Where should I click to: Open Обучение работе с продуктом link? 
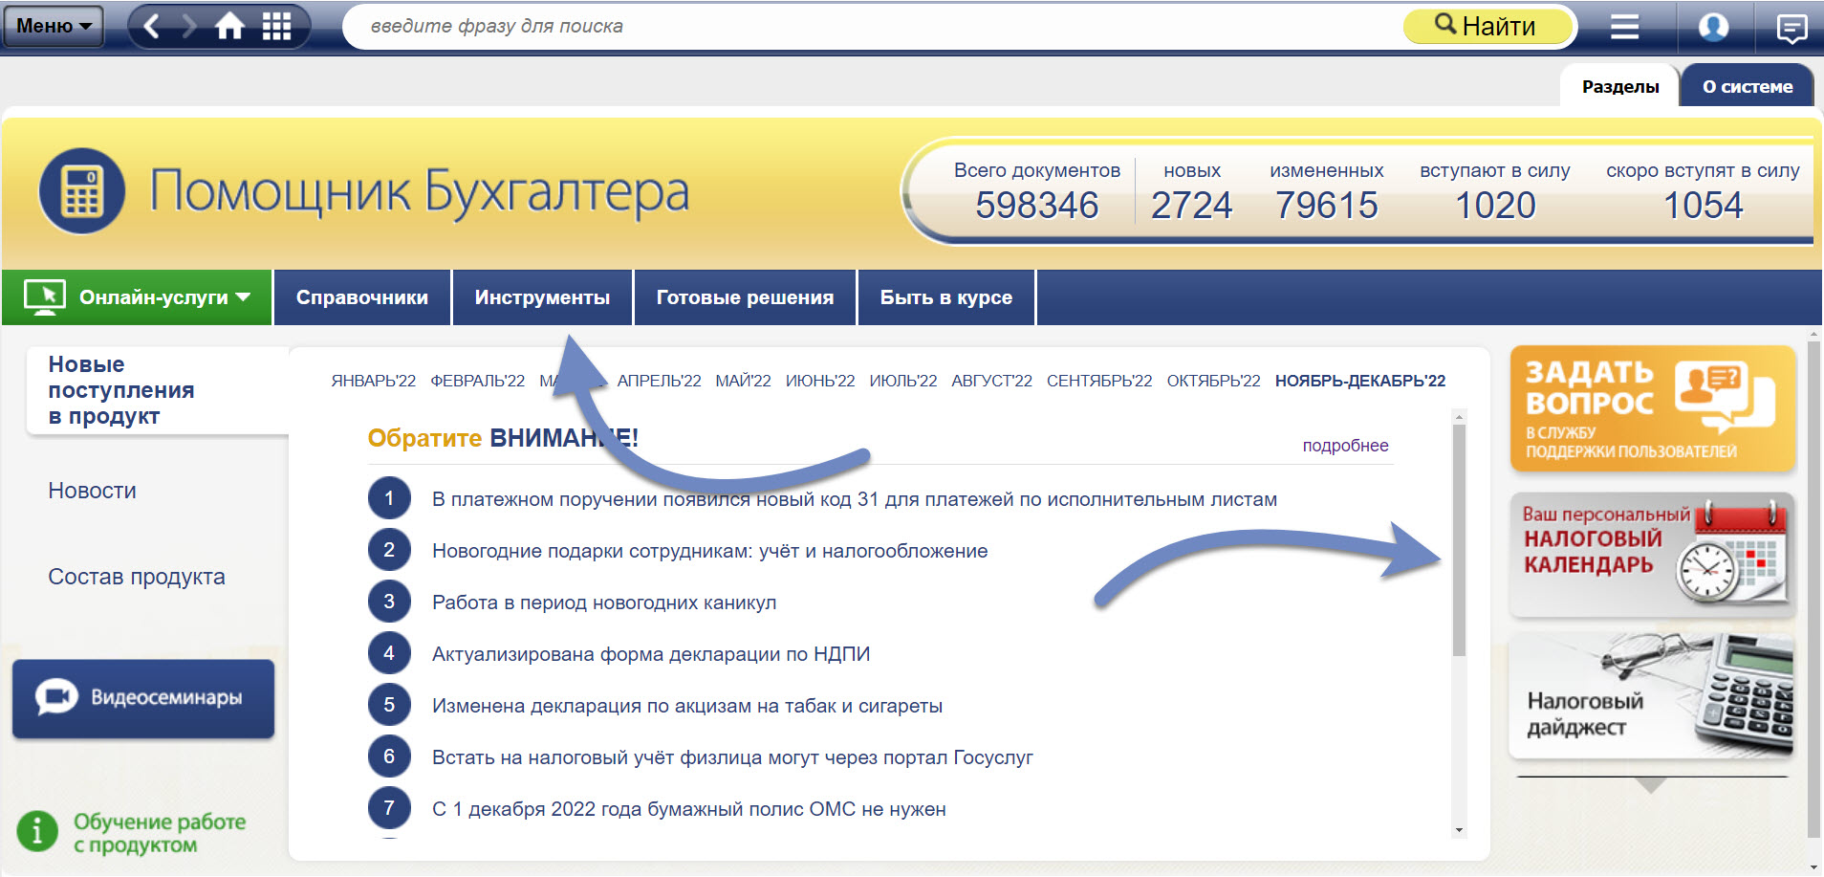coord(160,833)
